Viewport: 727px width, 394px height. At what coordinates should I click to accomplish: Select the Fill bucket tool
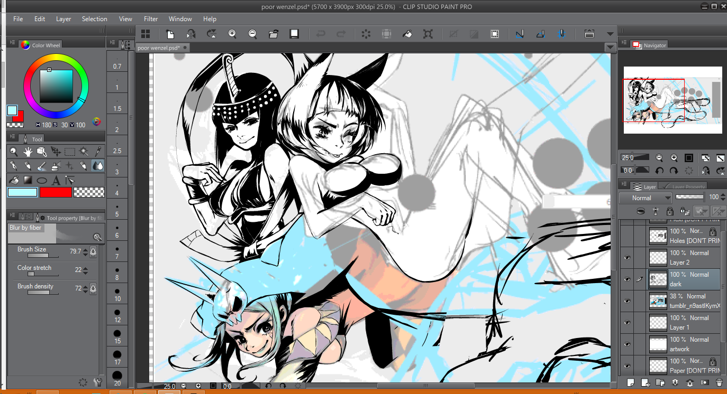pyautogui.click(x=14, y=180)
